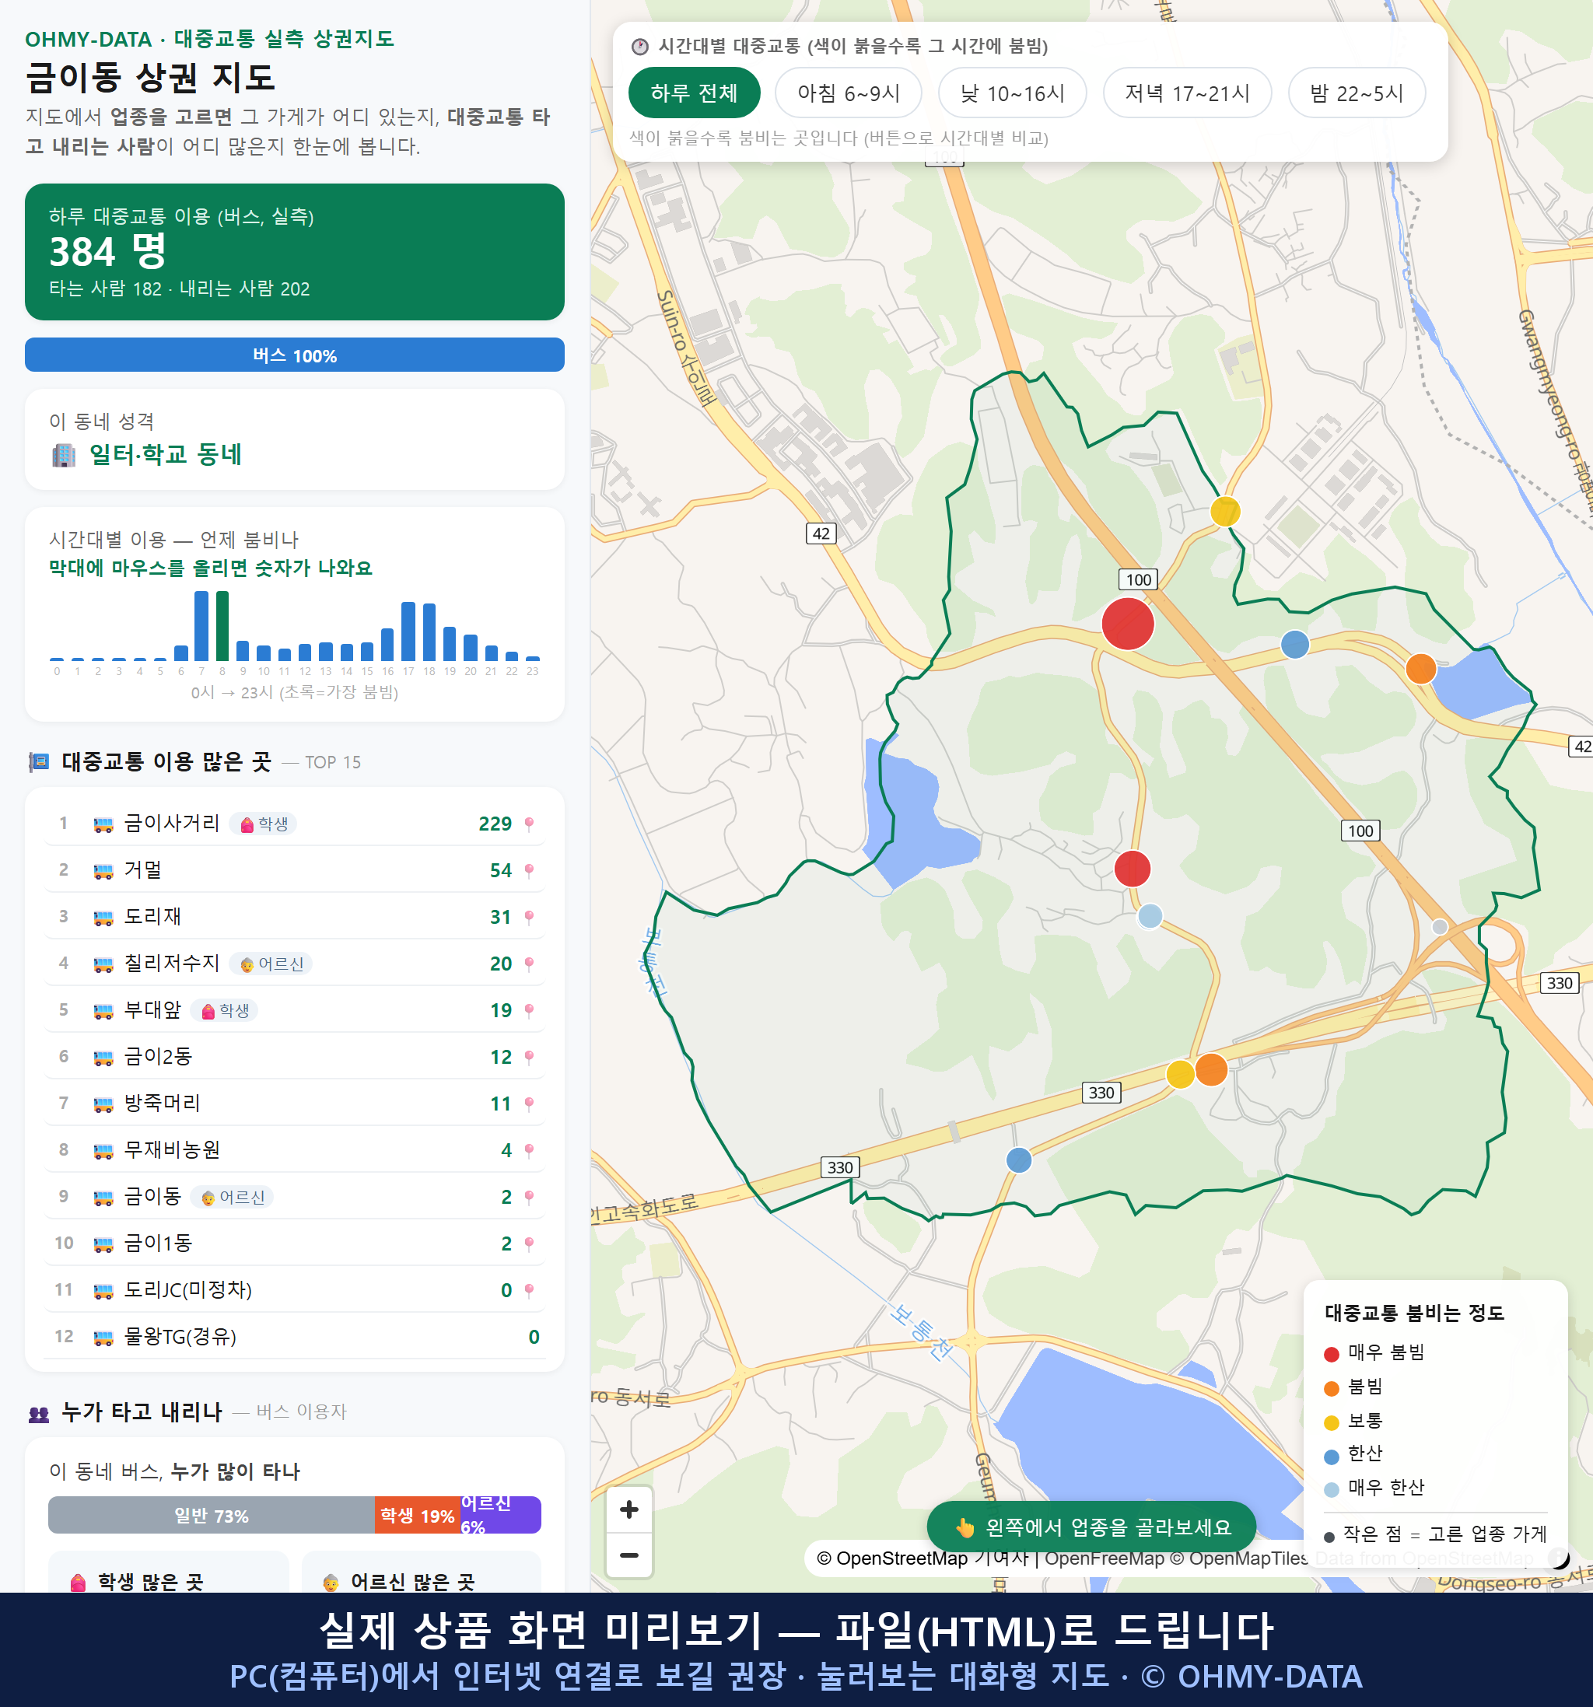Click the 어르신 badge on 금이동
The image size is (1593, 1707).
(x=232, y=1197)
